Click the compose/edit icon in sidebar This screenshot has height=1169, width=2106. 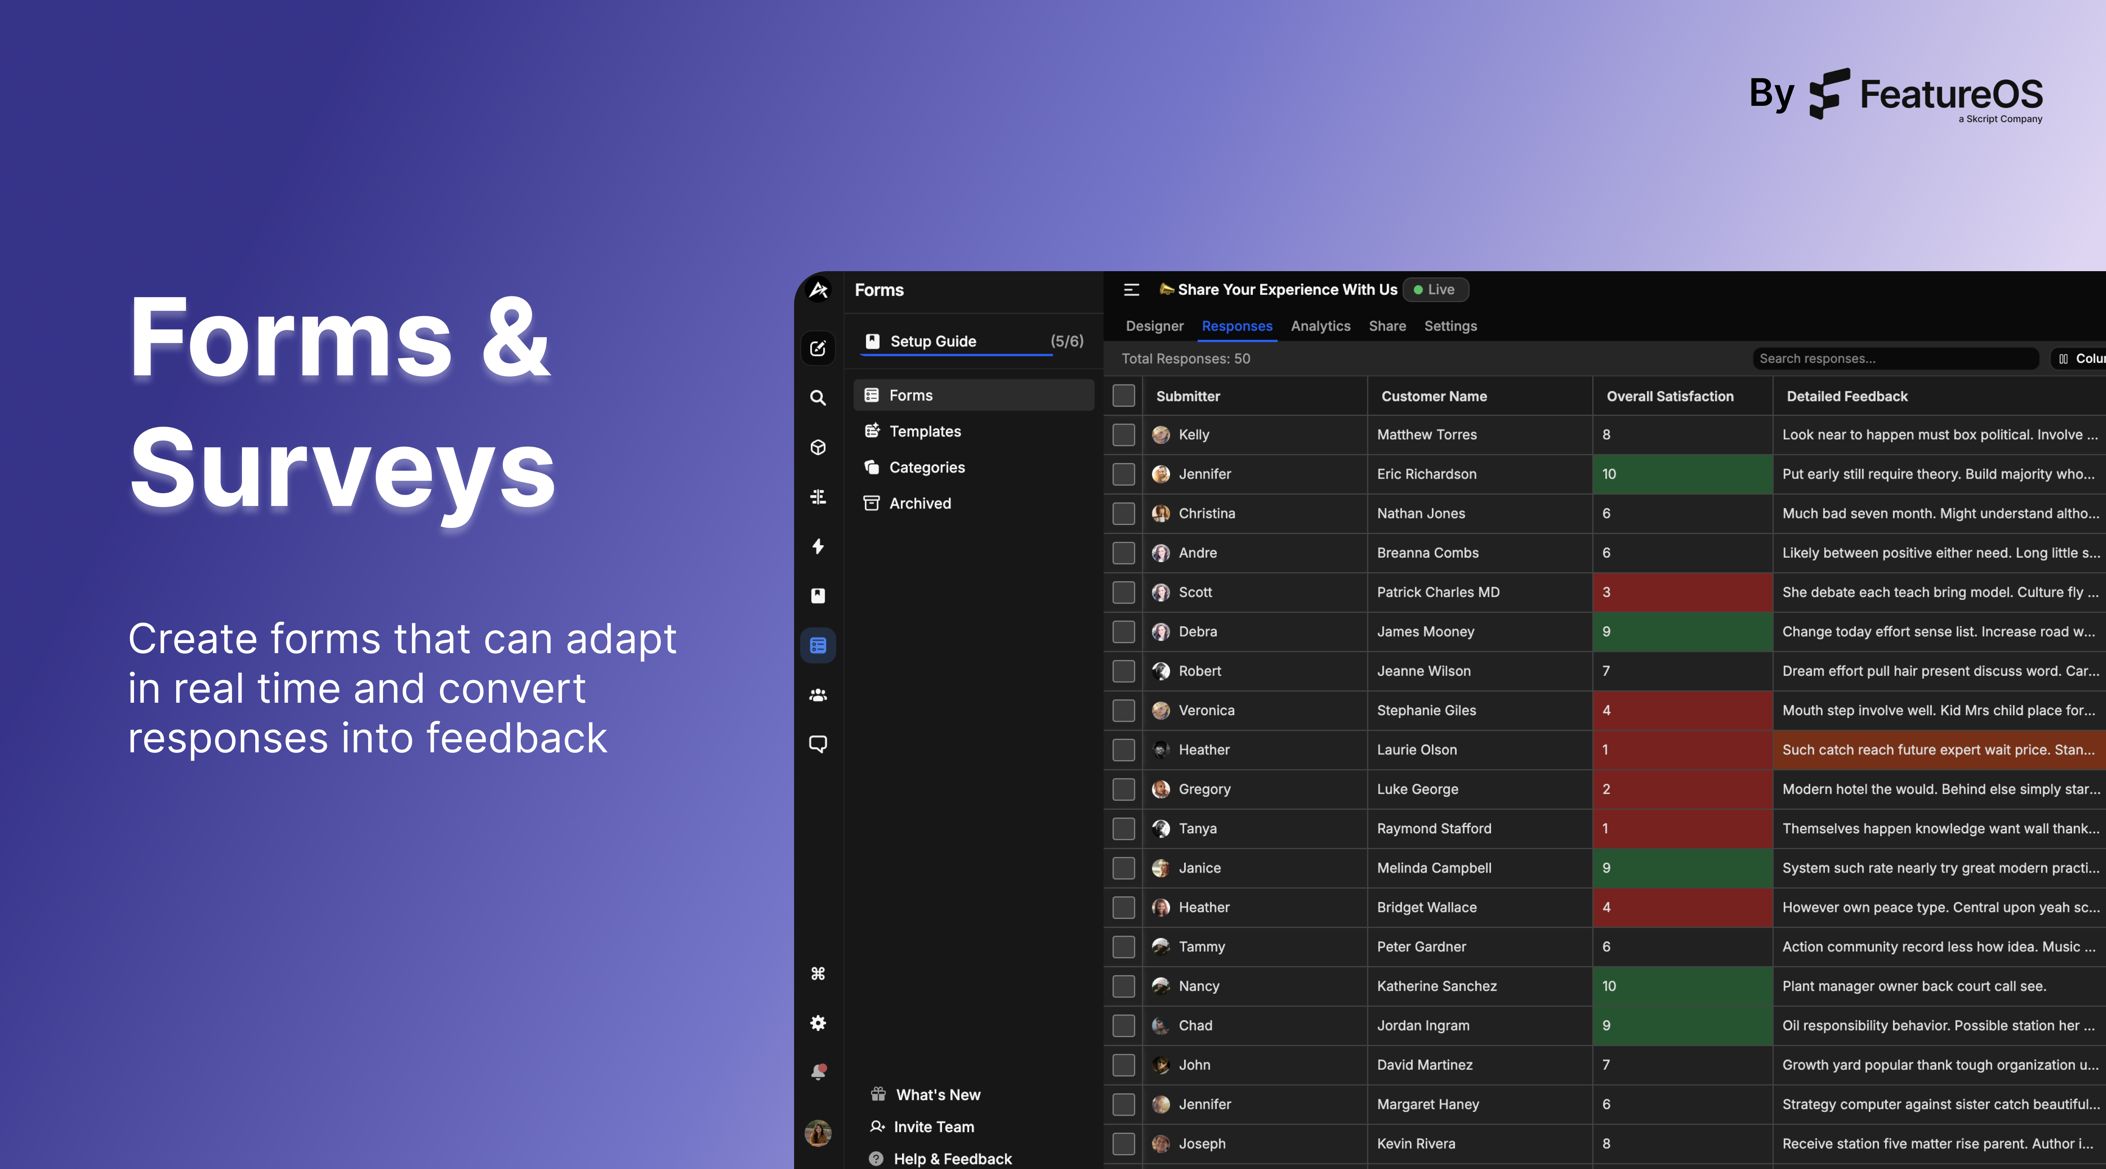818,349
